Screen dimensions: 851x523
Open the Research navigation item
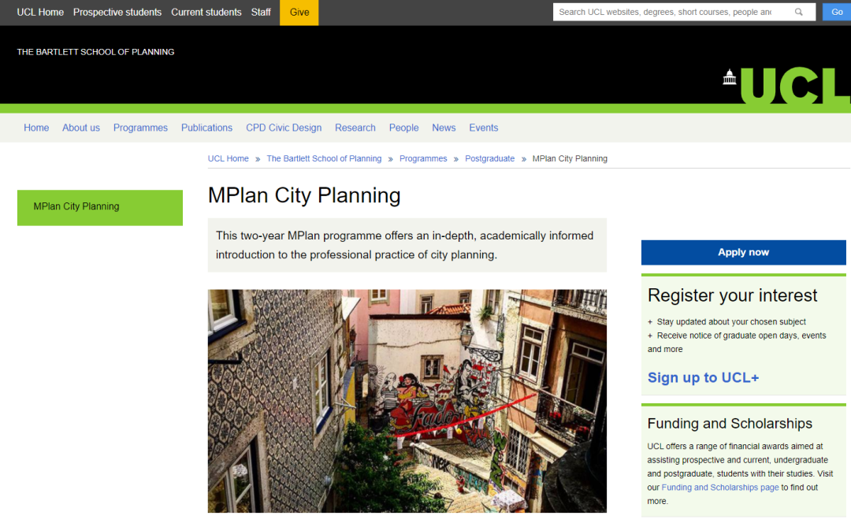(x=355, y=128)
